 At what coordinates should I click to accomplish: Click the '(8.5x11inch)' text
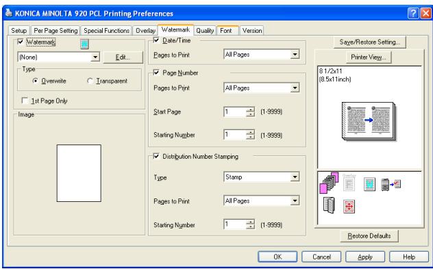335,79
